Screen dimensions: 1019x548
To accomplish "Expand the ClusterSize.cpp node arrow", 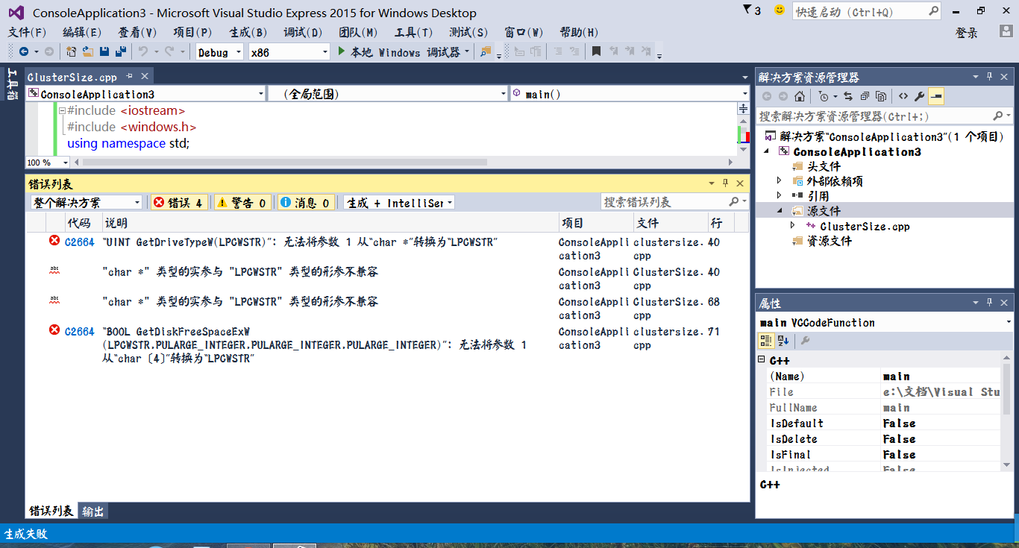I will [x=793, y=226].
